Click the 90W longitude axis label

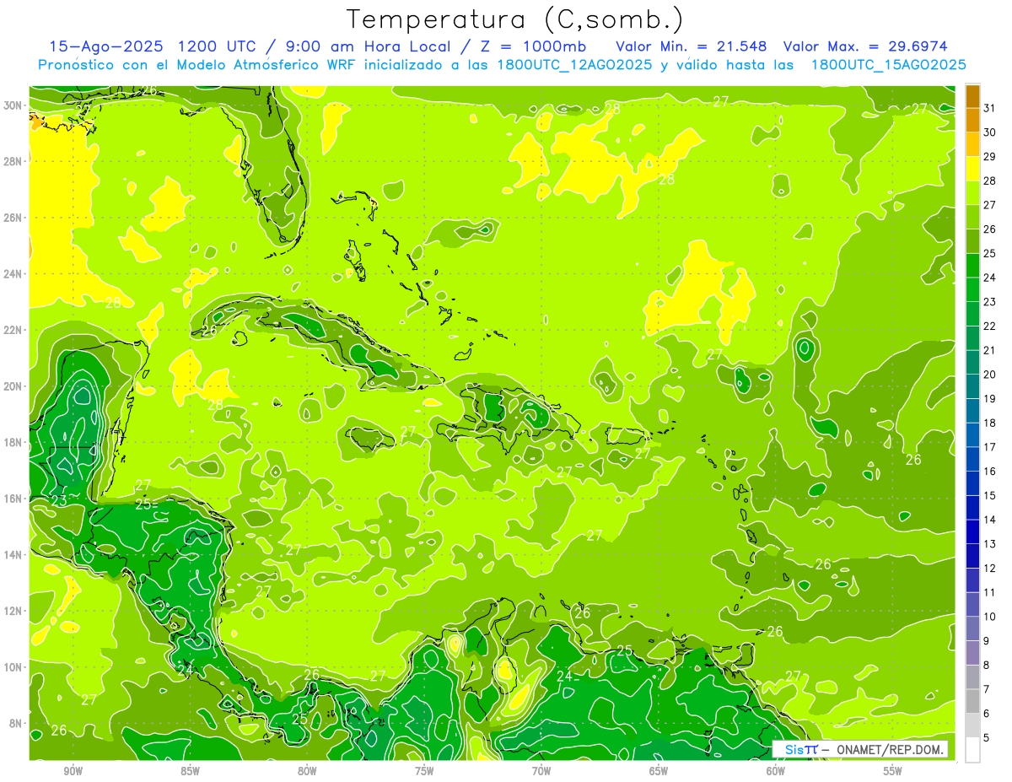coord(73,771)
